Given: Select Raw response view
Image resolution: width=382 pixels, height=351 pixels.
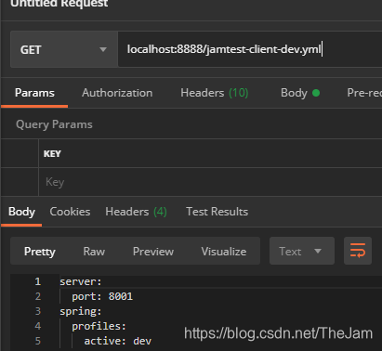Looking at the screenshot, I should pyautogui.click(x=94, y=252).
